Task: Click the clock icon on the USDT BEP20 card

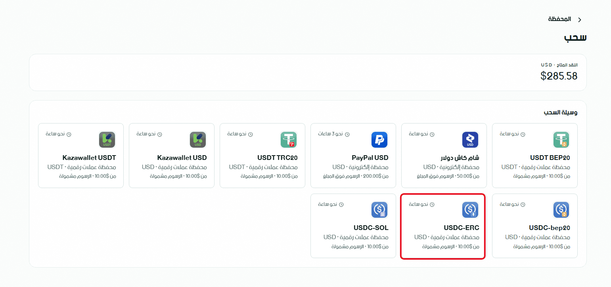Action: [x=523, y=135]
